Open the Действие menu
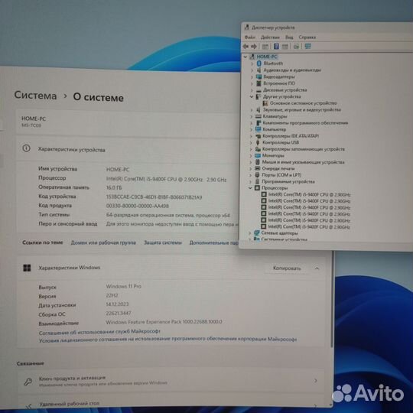 pos(270,37)
